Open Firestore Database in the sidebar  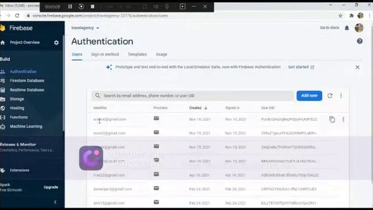pos(27,80)
